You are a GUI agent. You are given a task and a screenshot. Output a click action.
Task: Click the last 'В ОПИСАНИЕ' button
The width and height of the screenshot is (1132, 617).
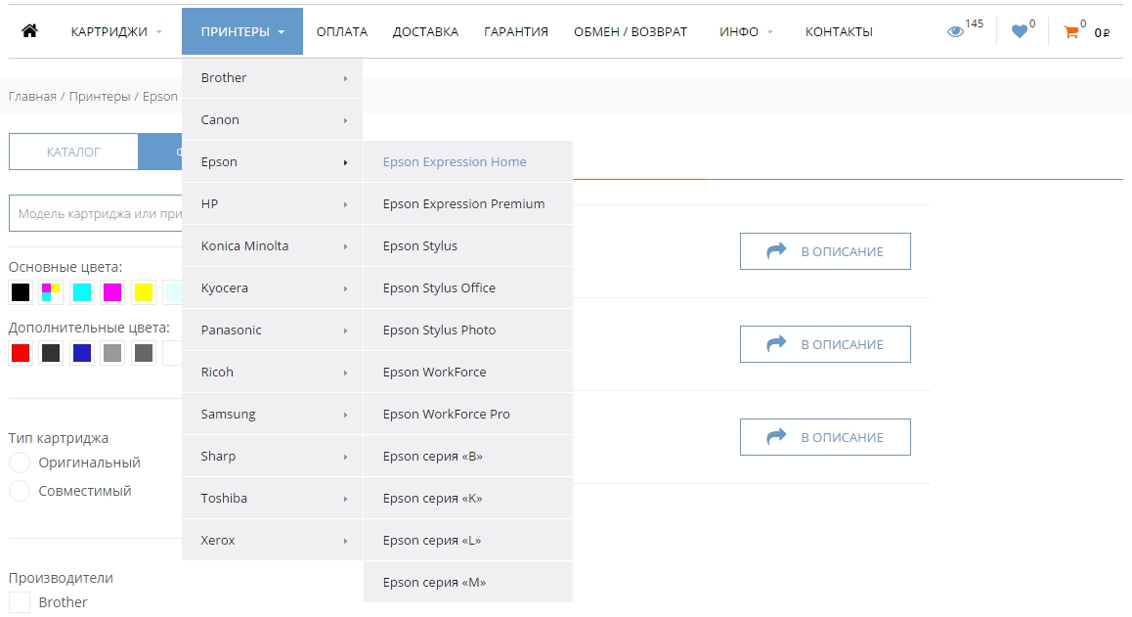point(825,437)
